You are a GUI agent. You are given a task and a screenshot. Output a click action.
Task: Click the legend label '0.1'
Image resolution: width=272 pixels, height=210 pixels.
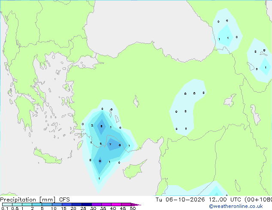[5, 208]
